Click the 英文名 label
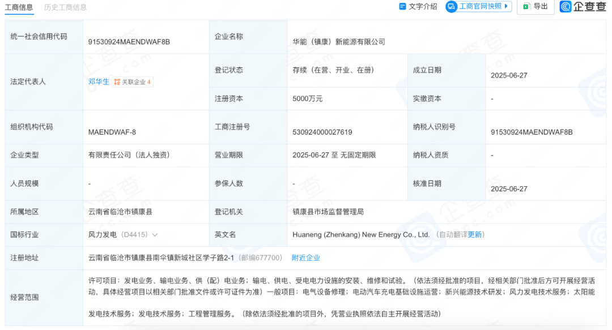The height and width of the screenshot is (330, 612). [x=225, y=234]
